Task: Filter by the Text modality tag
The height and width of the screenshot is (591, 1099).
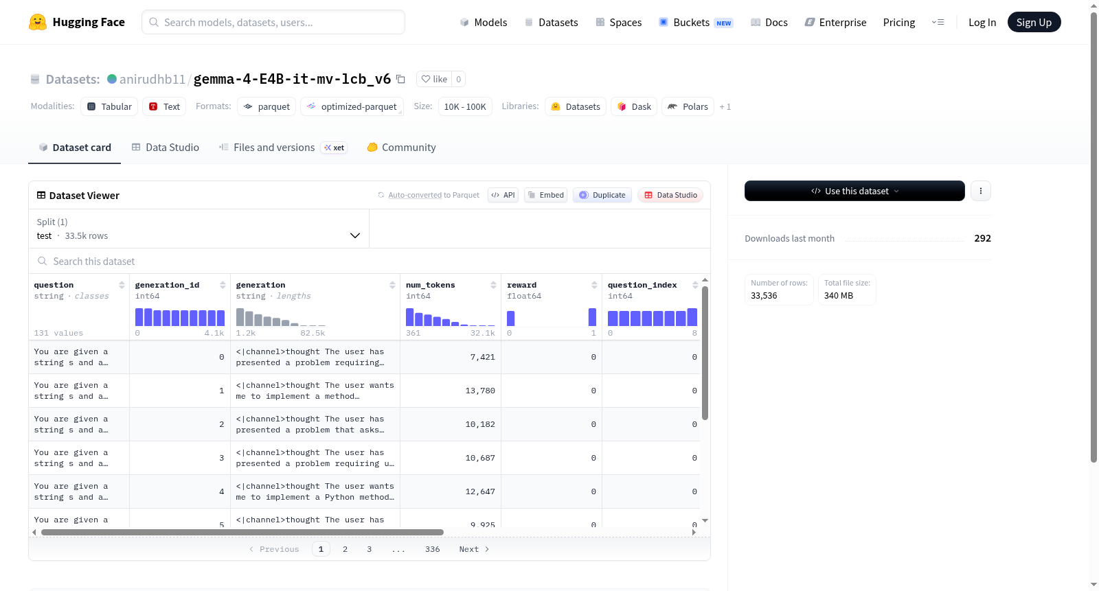Action: click(x=165, y=106)
